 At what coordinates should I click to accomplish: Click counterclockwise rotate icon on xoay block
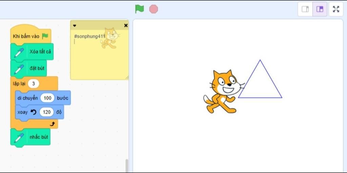pos(34,112)
